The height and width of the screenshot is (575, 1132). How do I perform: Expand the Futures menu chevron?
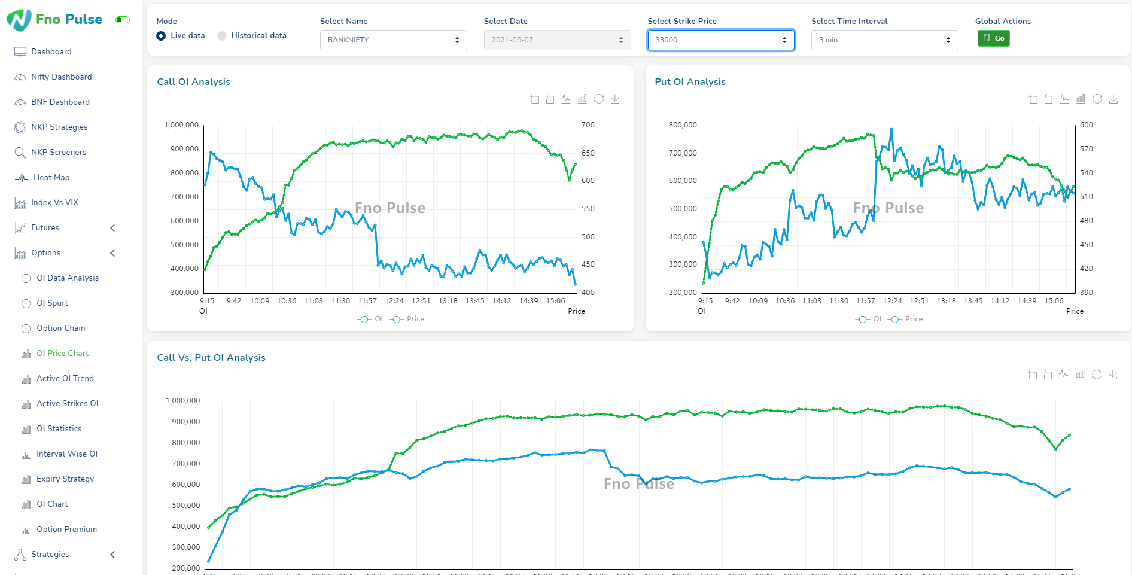tap(112, 228)
